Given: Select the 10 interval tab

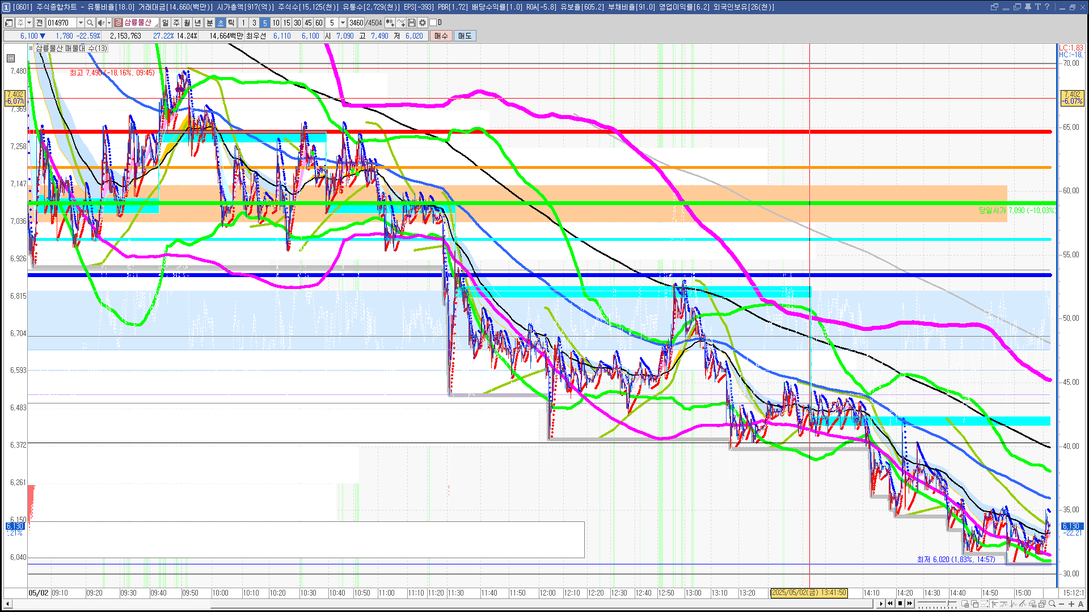Looking at the screenshot, I should [276, 23].
